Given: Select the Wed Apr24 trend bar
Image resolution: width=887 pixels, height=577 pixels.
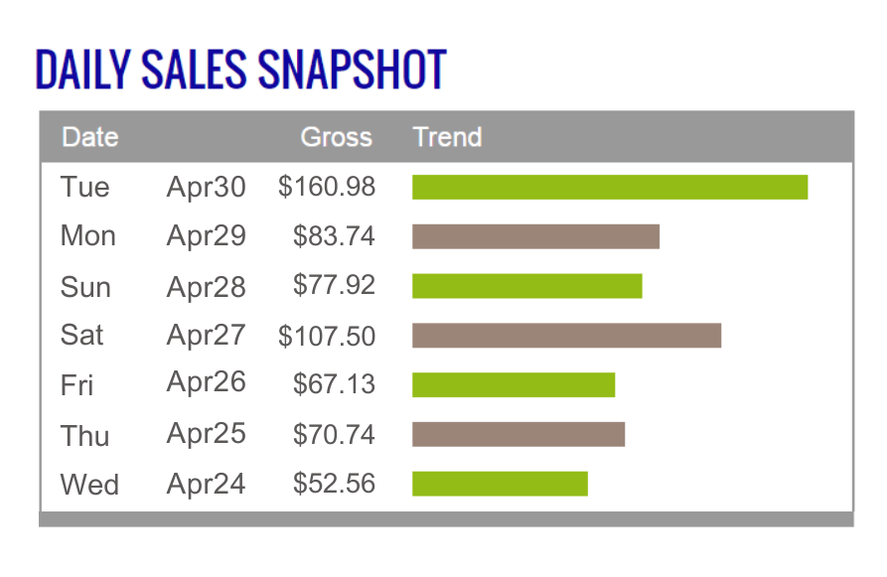Looking at the screenshot, I should point(500,484).
